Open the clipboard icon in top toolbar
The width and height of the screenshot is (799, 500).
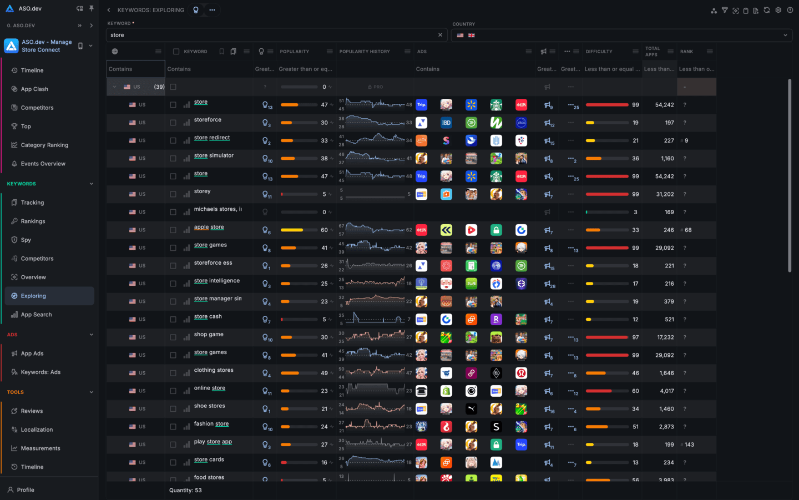tap(746, 10)
